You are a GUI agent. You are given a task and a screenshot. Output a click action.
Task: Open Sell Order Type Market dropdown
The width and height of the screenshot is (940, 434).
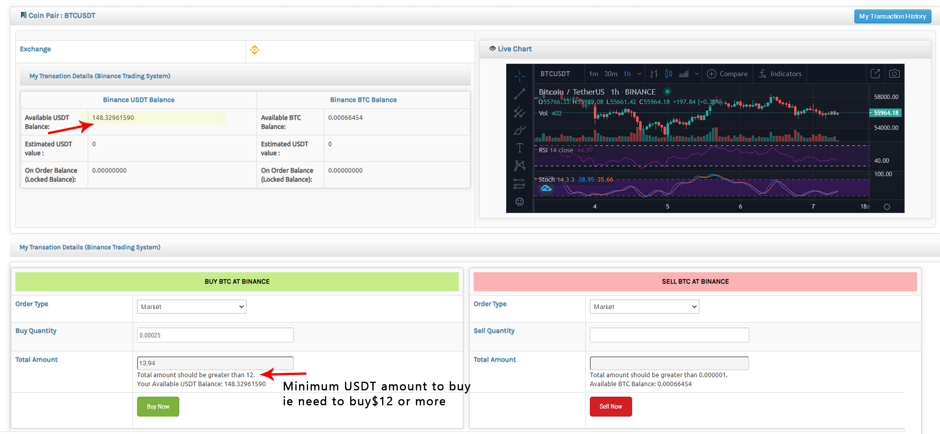pyautogui.click(x=645, y=307)
